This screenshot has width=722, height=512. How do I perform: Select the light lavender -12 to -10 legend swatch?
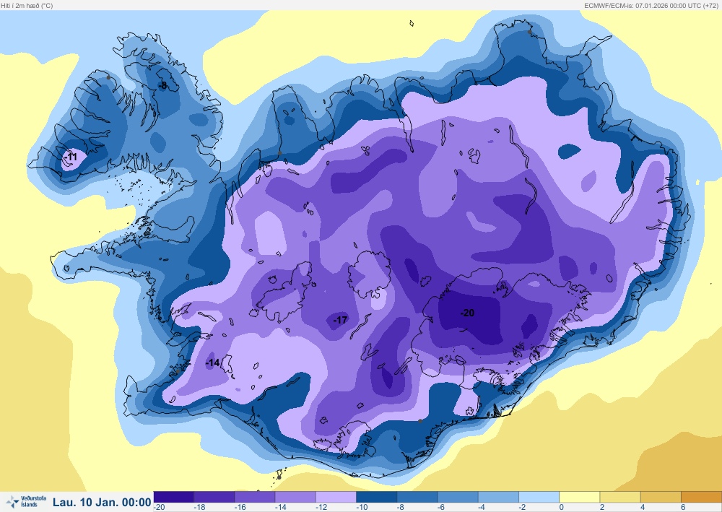click(336, 497)
